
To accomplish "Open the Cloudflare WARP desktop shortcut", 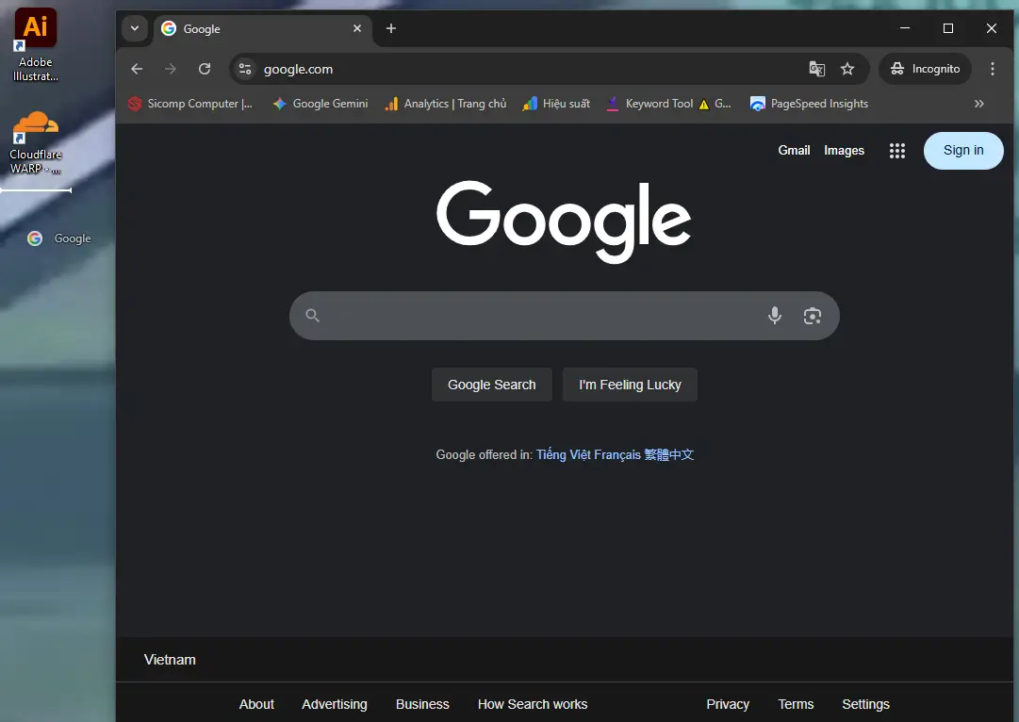I will pos(36,141).
